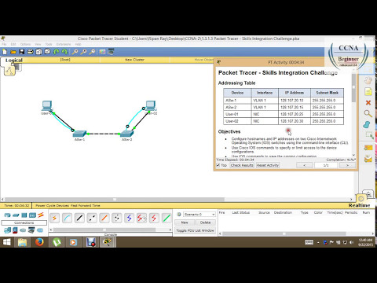Click Fast Forward Time in the time bar
The image size is (377, 283).
pos(86,205)
